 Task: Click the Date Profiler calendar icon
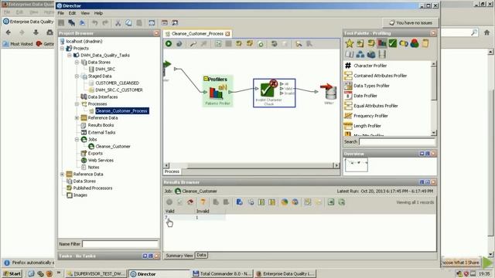point(348,96)
